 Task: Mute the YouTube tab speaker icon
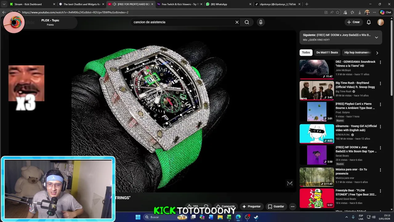pyautogui.click(x=115, y=4)
